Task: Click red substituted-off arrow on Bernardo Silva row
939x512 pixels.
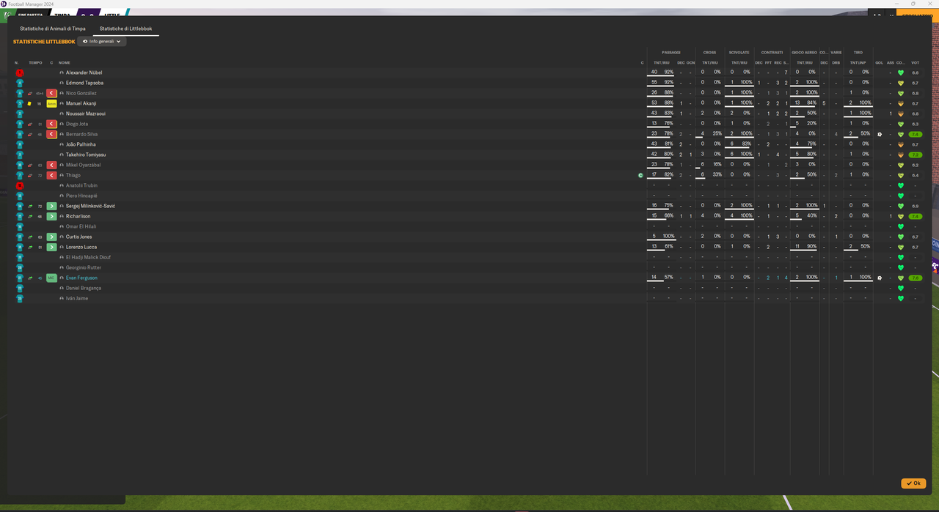Action: [x=51, y=134]
